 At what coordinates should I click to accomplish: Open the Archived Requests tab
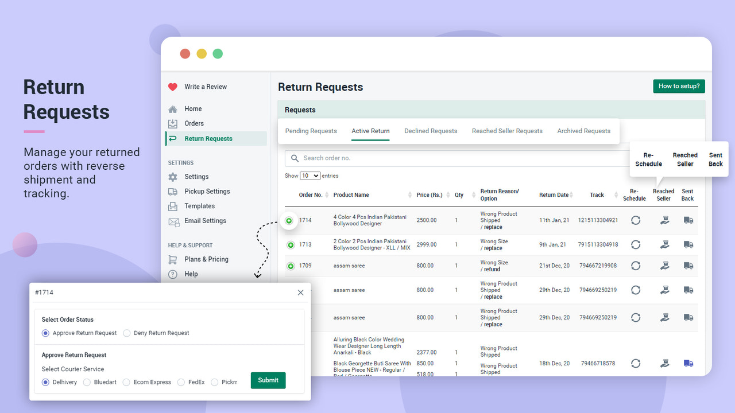tap(584, 131)
